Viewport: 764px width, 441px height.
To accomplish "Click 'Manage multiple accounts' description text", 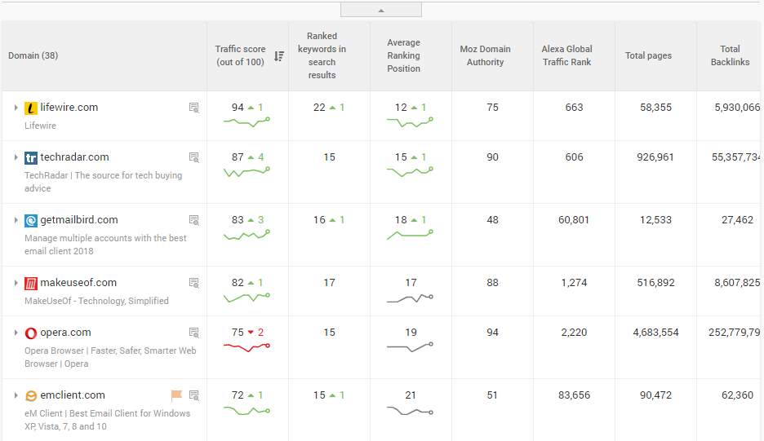I will [x=105, y=245].
